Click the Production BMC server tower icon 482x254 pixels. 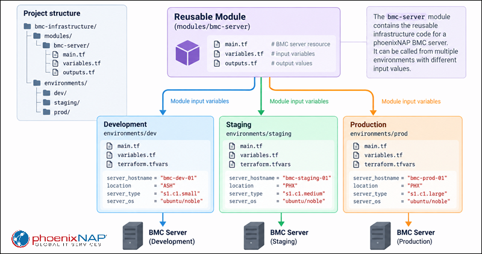pyautogui.click(x=380, y=236)
